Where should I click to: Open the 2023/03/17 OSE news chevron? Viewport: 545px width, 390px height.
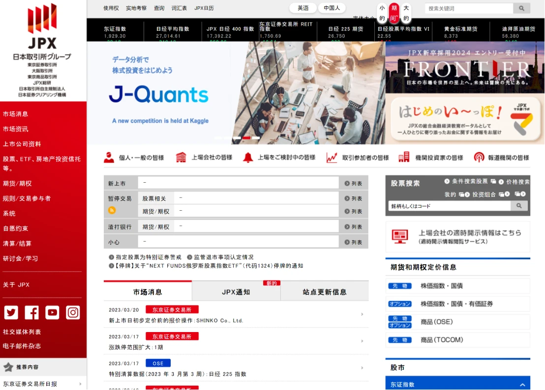point(362,368)
